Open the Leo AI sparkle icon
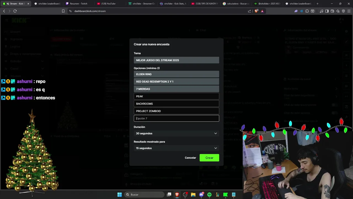The height and width of the screenshot is (199, 353). 338,11
